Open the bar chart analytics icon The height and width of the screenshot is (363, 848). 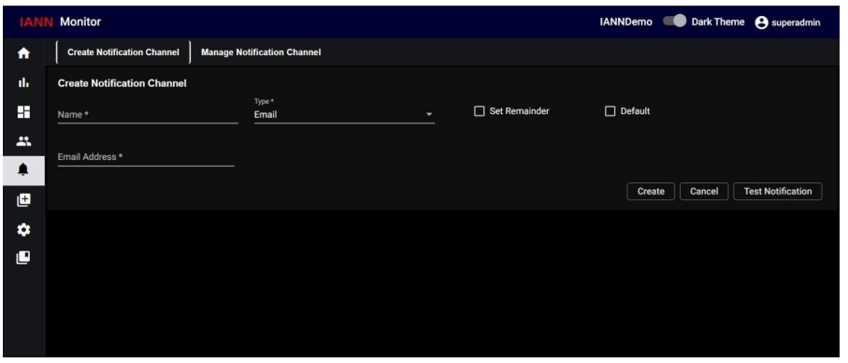pos(23,82)
